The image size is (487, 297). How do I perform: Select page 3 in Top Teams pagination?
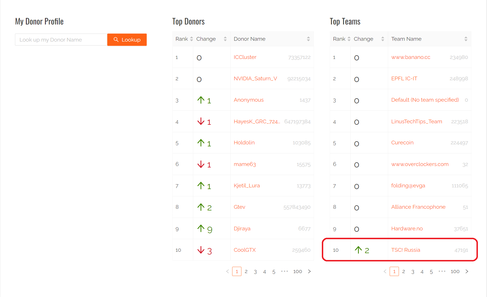(413, 271)
